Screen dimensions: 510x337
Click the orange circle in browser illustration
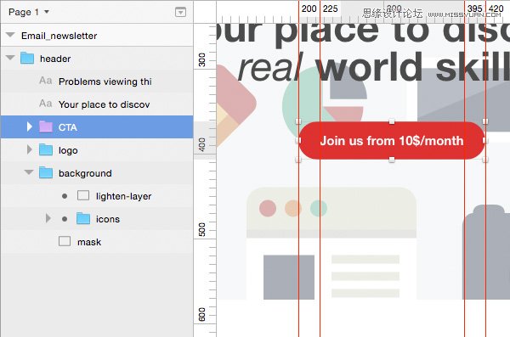[293, 208]
